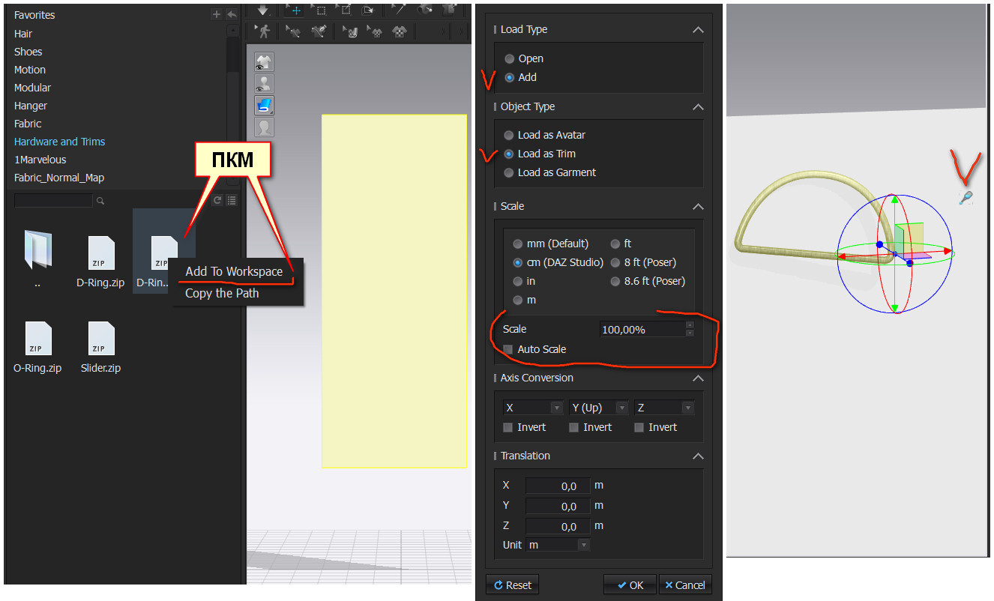
Task: Click the refresh icon above file thumbnails
Action: tap(218, 200)
